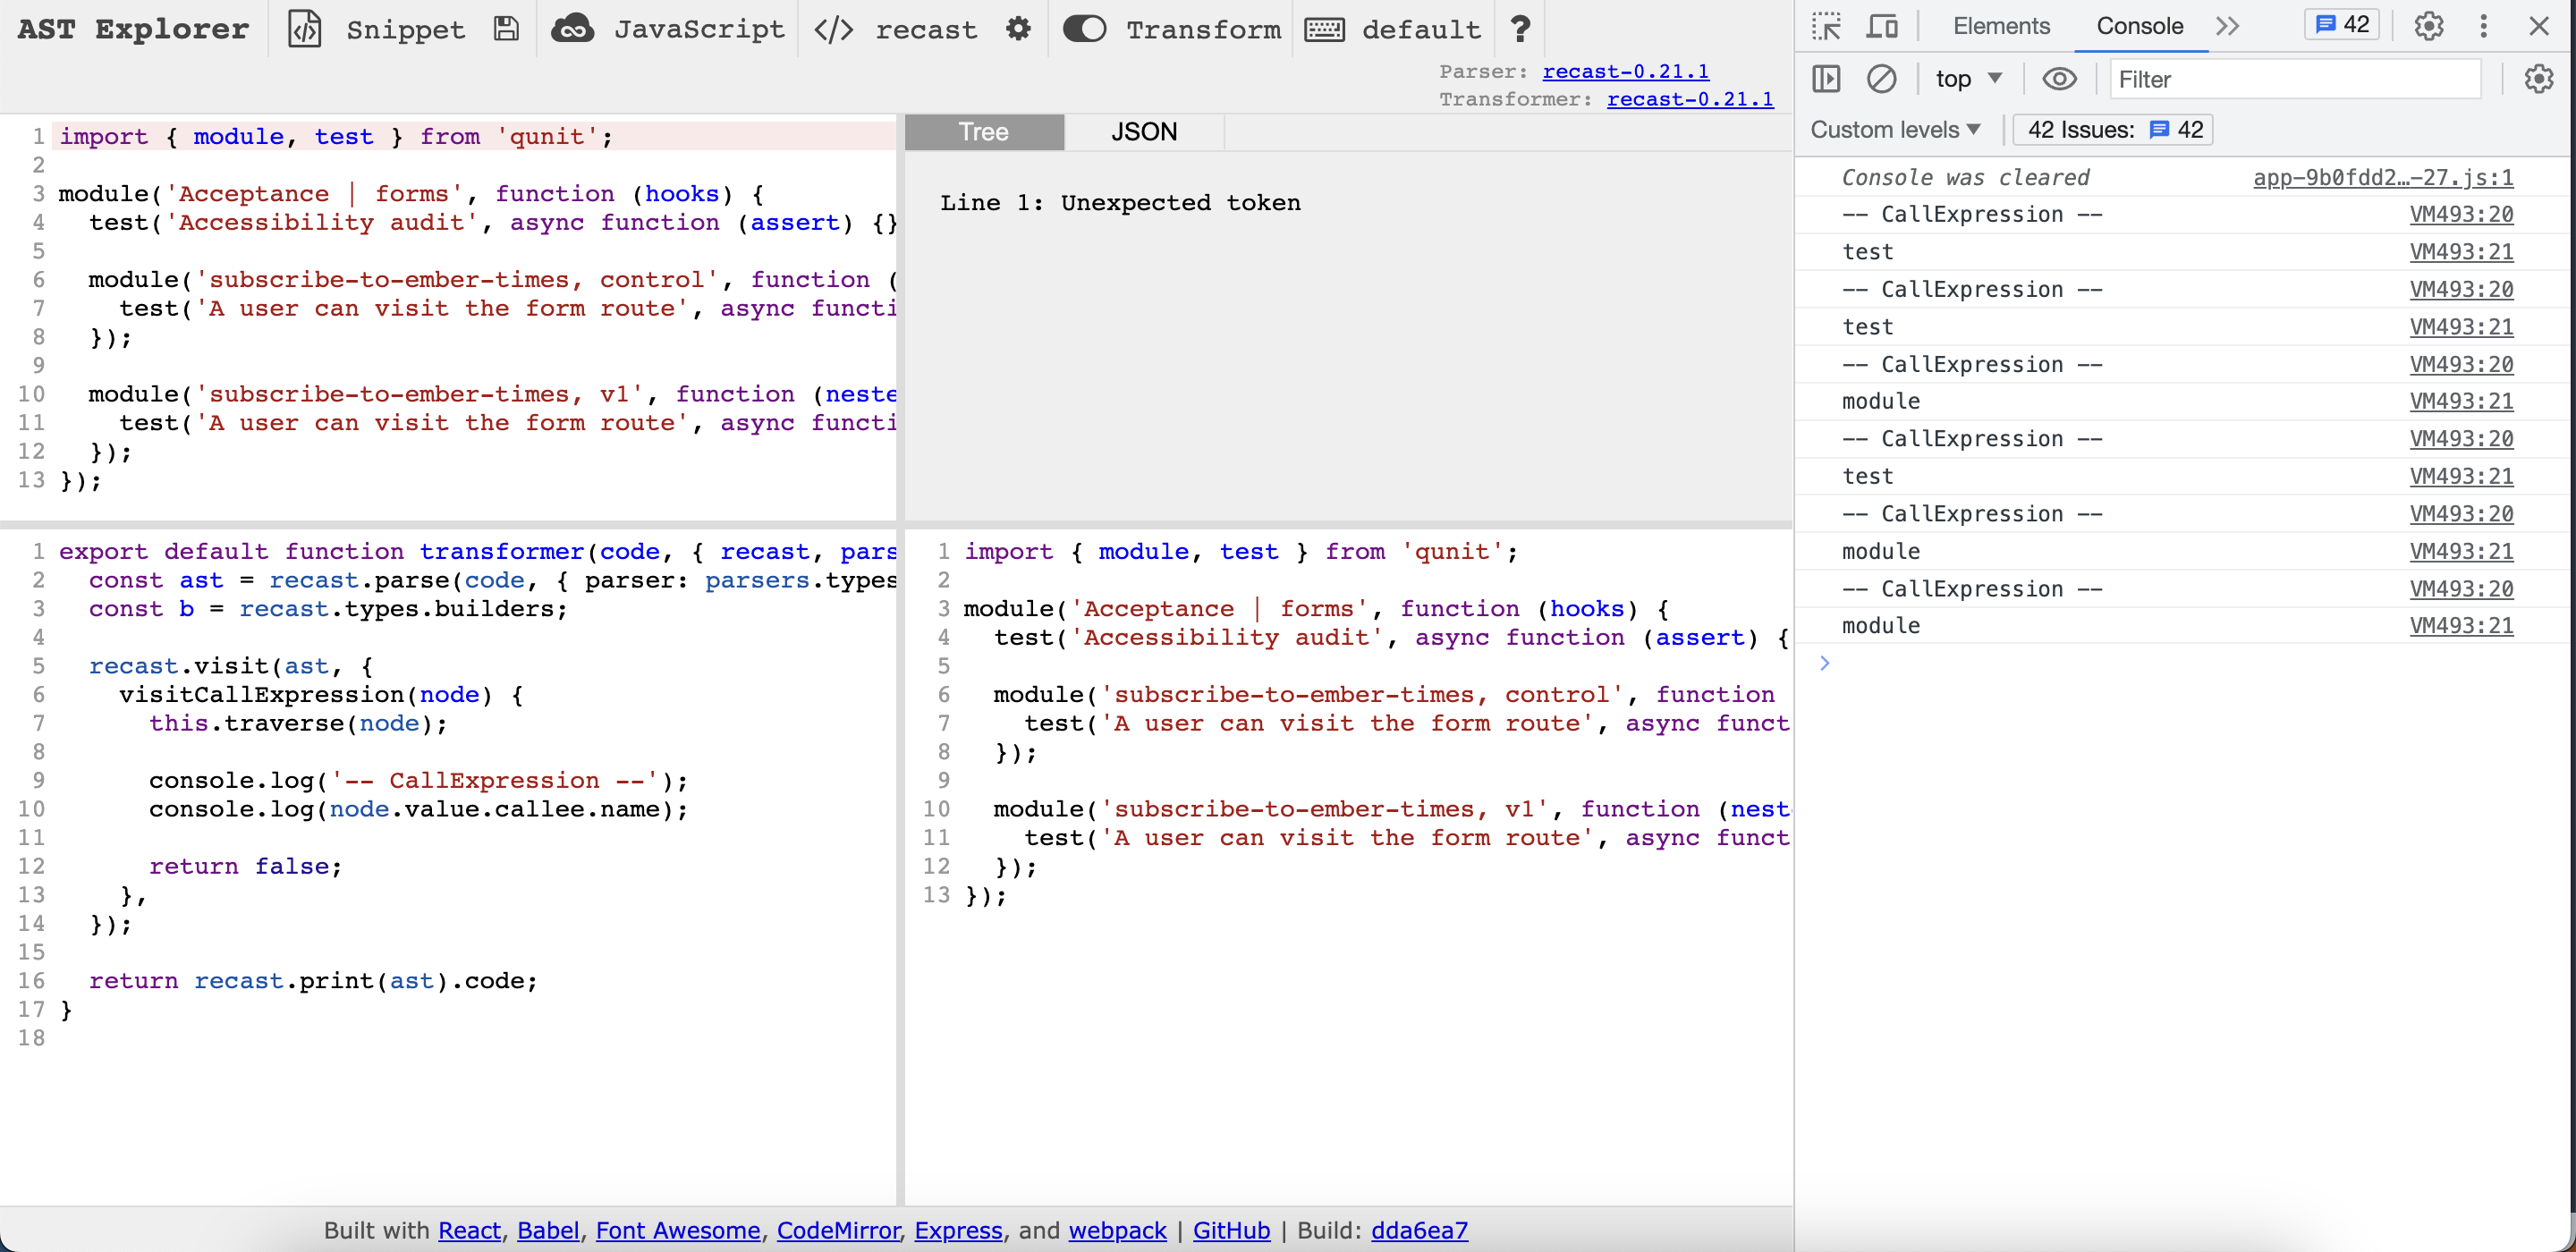Clear the console with the ban icon
Screen dimensions: 2576x1252
pyautogui.click(x=1881, y=79)
